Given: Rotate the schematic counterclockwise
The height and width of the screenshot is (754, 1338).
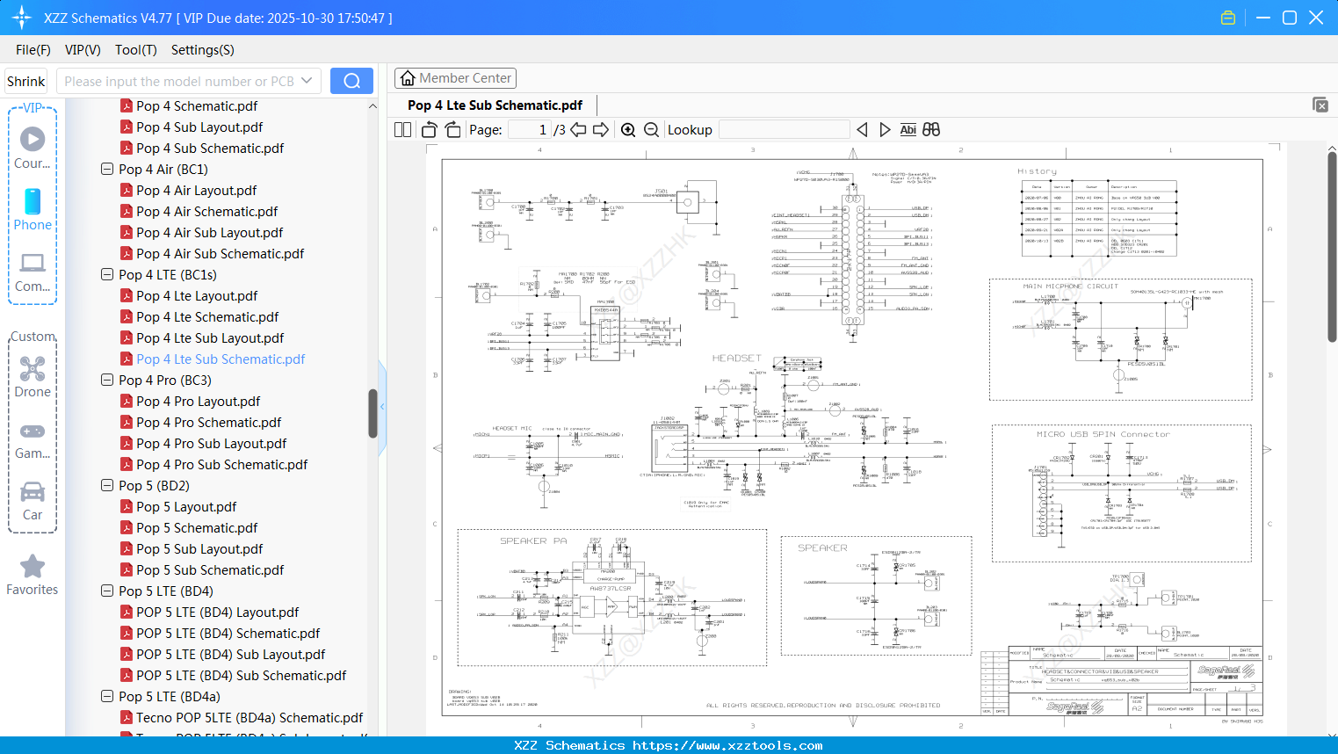Looking at the screenshot, I should [428, 129].
